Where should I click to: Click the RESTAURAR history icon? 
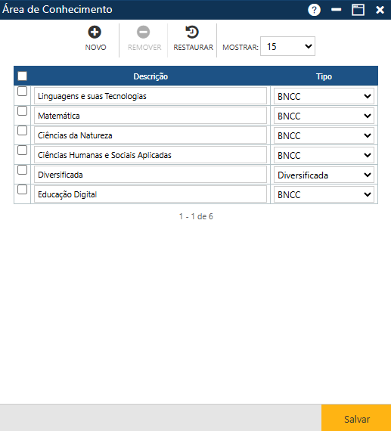click(192, 33)
